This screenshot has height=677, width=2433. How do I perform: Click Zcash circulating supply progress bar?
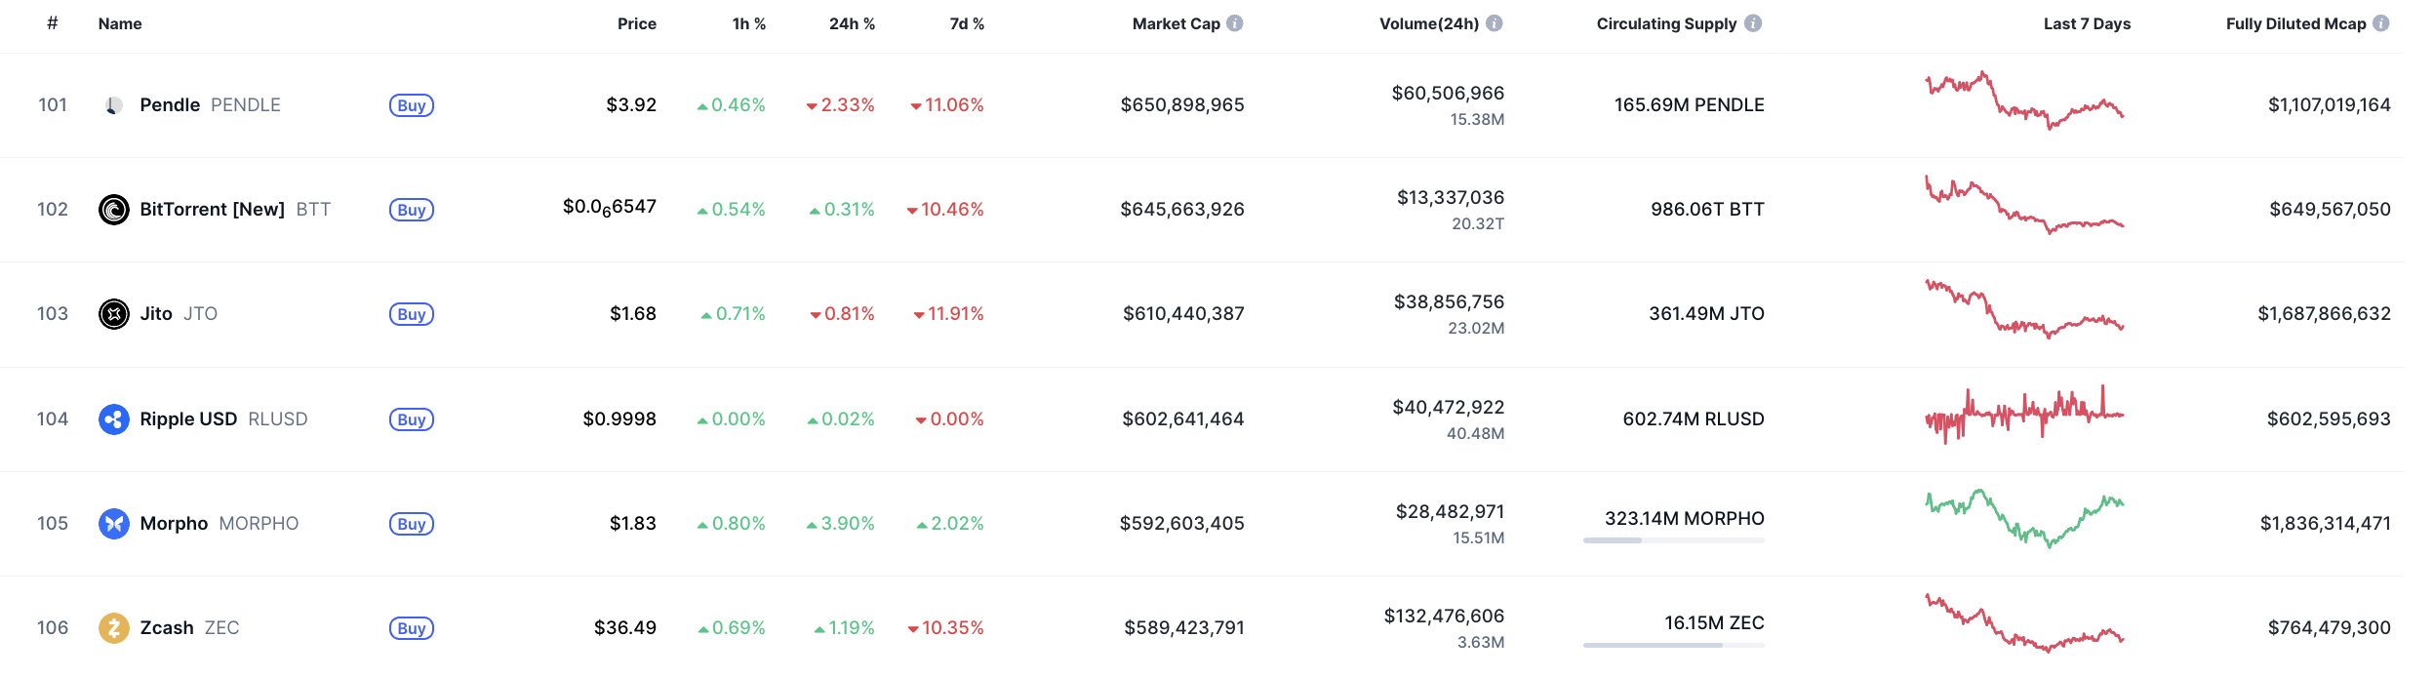coord(1673,645)
